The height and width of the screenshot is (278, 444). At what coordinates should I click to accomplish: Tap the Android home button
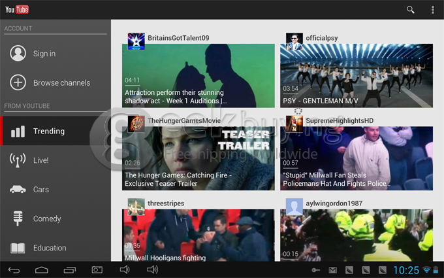(x=41, y=270)
